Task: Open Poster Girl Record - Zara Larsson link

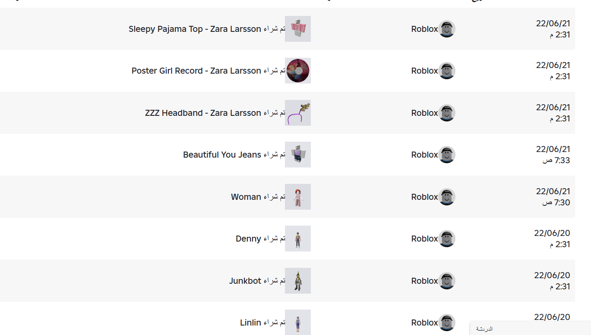Action: pos(196,71)
